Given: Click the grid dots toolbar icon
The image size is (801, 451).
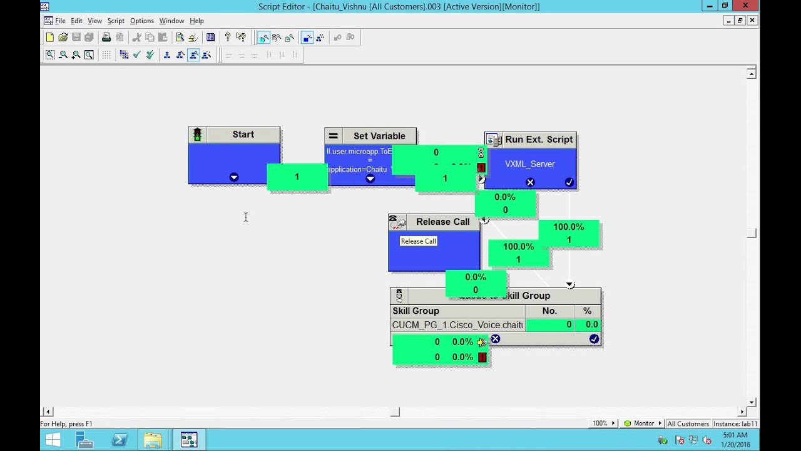Looking at the screenshot, I should coord(106,55).
